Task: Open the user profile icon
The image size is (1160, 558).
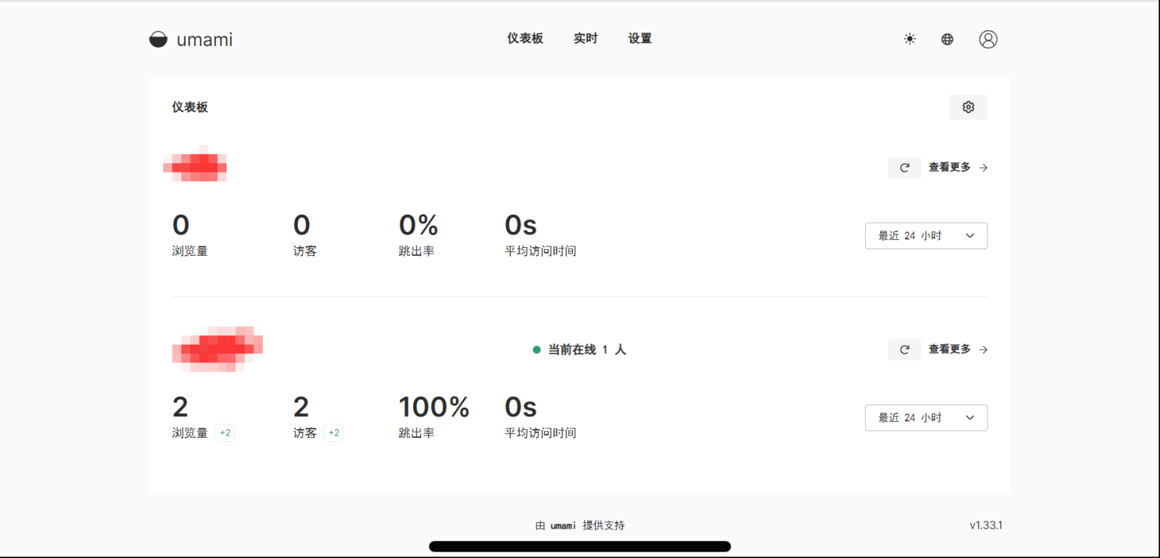Action: click(x=988, y=39)
